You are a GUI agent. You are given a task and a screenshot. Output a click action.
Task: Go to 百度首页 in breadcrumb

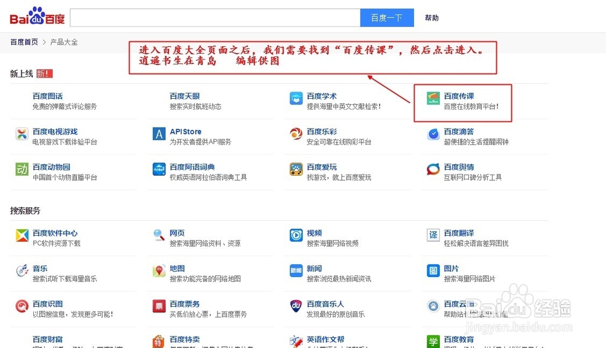point(24,42)
